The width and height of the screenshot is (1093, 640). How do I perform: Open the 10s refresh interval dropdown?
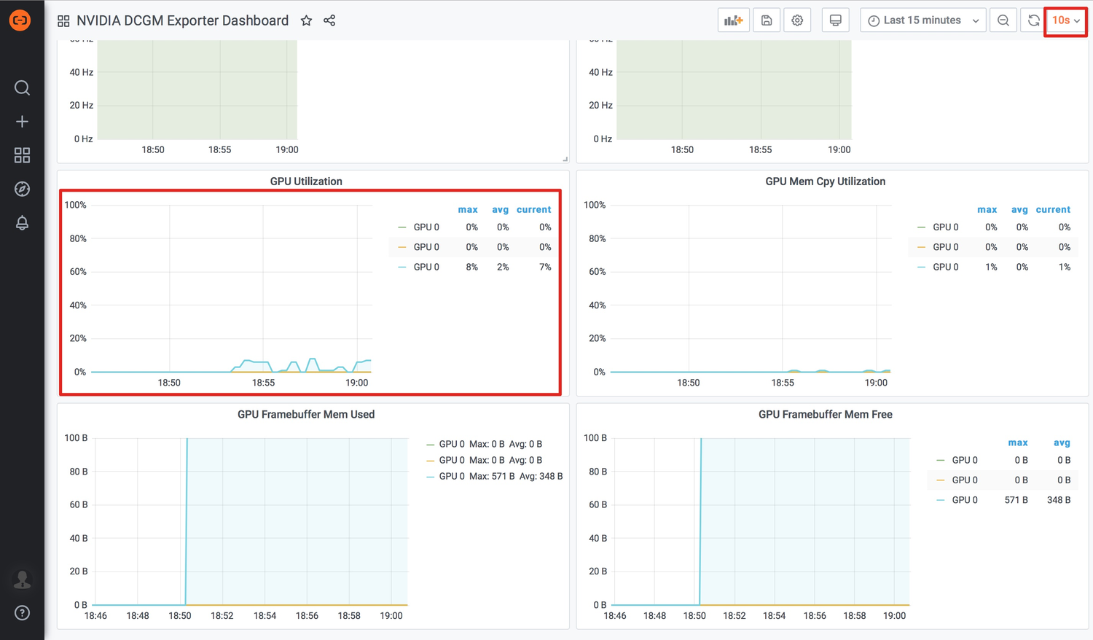pos(1065,20)
